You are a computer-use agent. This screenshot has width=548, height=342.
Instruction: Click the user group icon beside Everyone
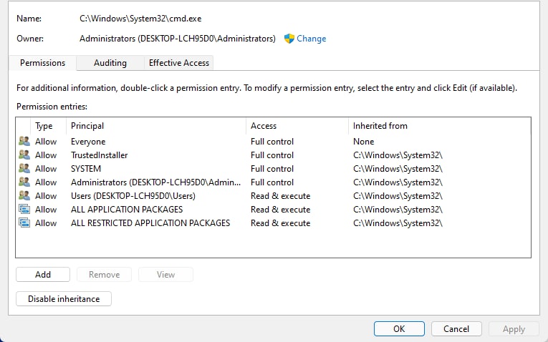click(24, 141)
